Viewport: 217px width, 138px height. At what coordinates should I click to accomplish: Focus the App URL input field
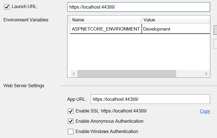150,99
